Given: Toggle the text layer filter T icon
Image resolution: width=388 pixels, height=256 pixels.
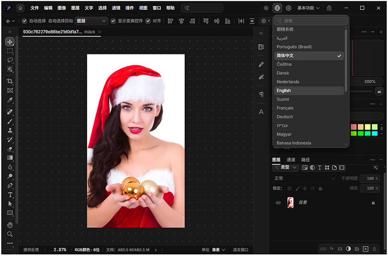Looking at the screenshot, I should click(320, 168).
